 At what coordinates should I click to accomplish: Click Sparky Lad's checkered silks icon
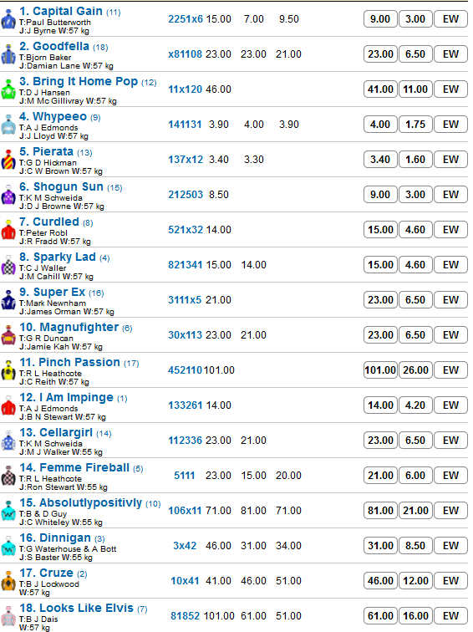click(x=8, y=265)
